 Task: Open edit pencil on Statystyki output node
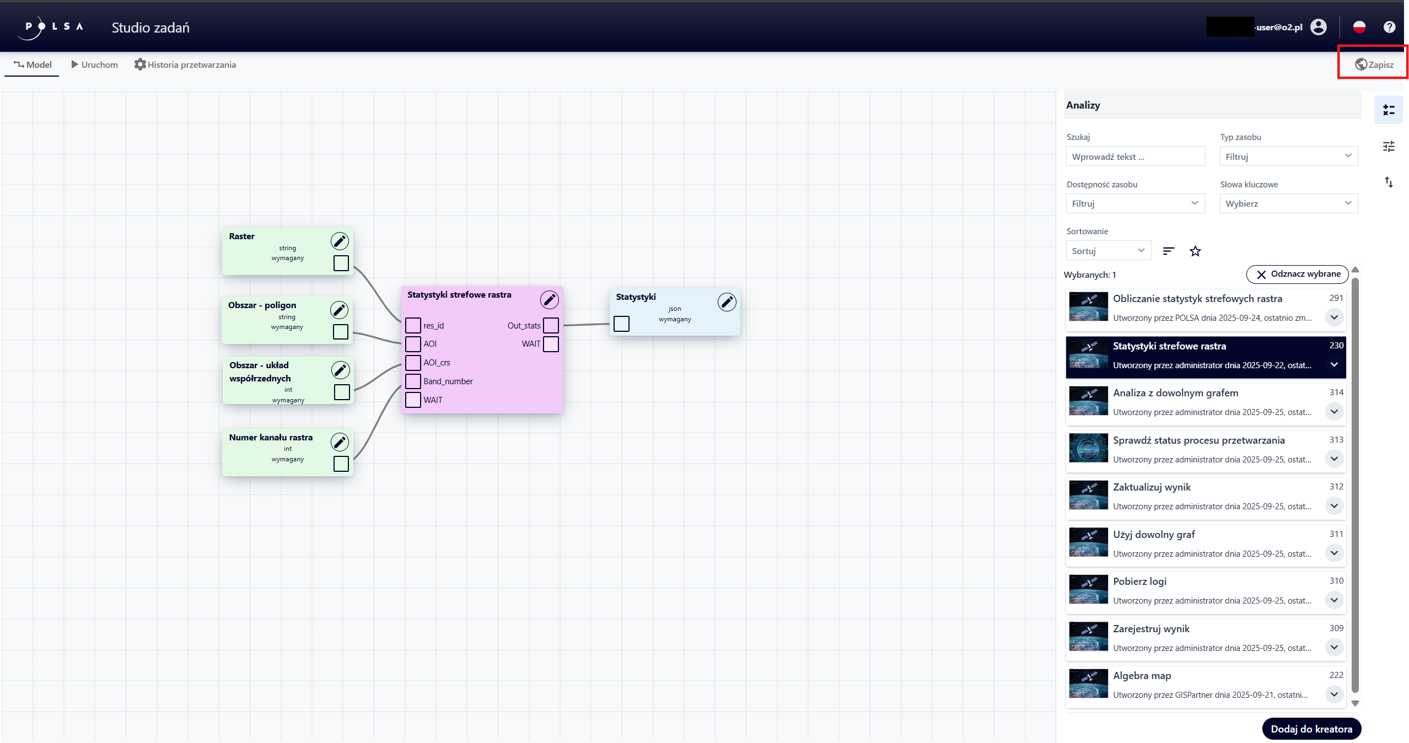coord(727,301)
